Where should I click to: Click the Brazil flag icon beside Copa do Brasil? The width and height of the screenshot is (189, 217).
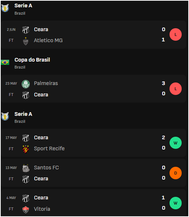(5, 62)
